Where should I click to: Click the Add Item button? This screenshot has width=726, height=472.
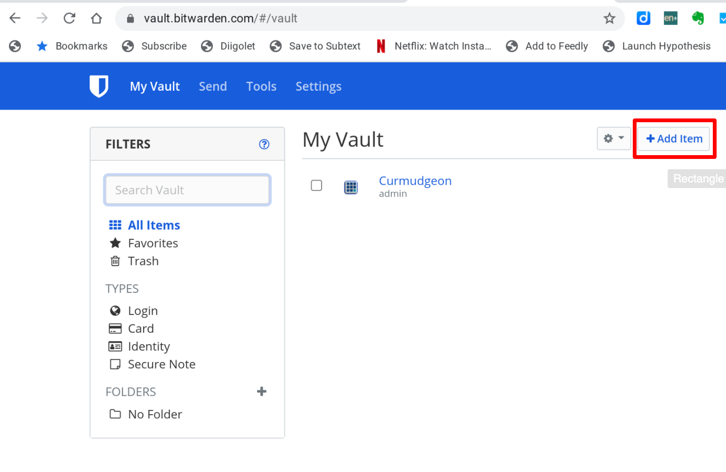pyautogui.click(x=674, y=139)
